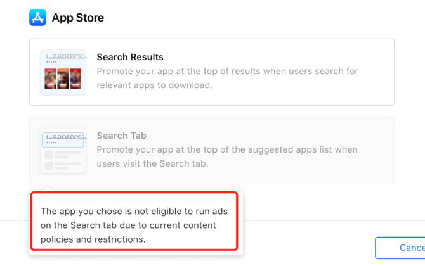This screenshot has height=266, width=425.
Task: Click the blue App Store logo icon
Action: 37,18
